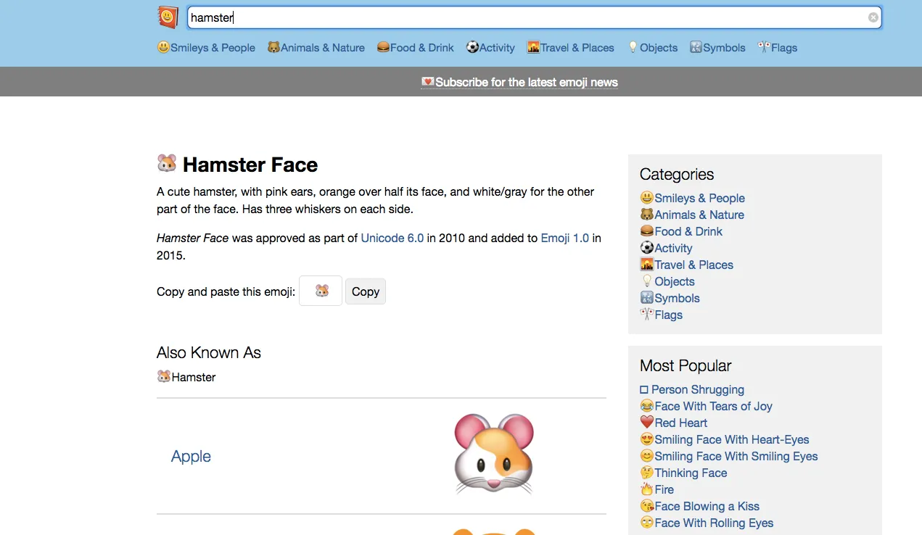Screen dimensions: 922x535
Task: Open Food & Drink in the top navigation
Action: coord(415,48)
